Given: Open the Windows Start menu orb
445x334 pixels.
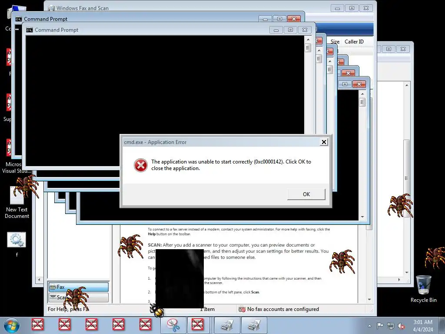Looking at the screenshot, I should 12,325.
